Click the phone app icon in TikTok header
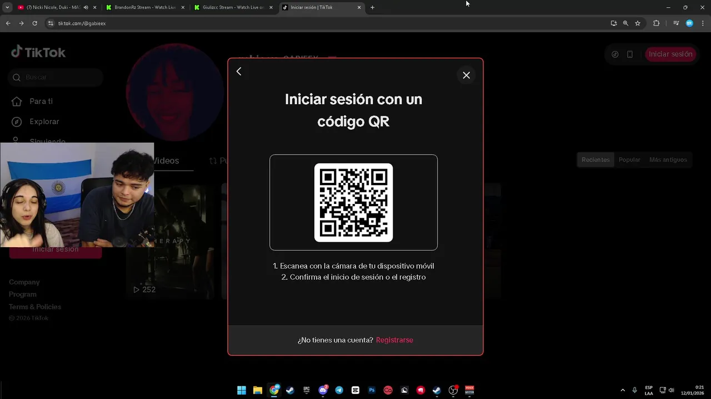 point(630,54)
